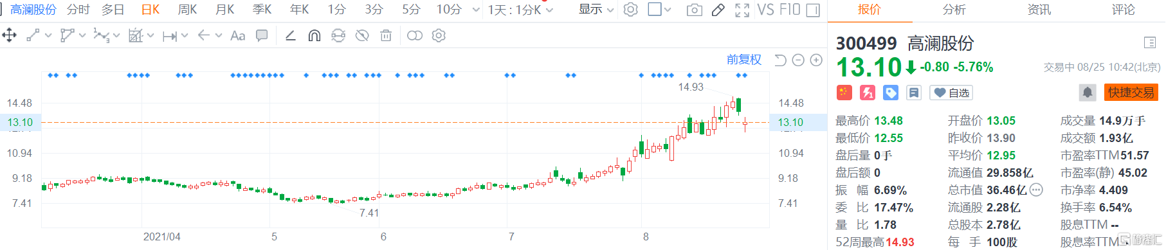This screenshot has width=1166, height=250.
Task: Add stock to 自选 watchlist
Action: [x=952, y=93]
